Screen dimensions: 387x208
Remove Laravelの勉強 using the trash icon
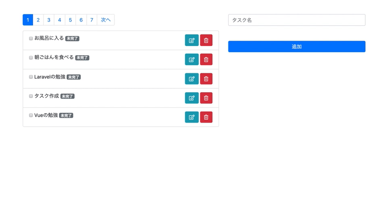(206, 79)
